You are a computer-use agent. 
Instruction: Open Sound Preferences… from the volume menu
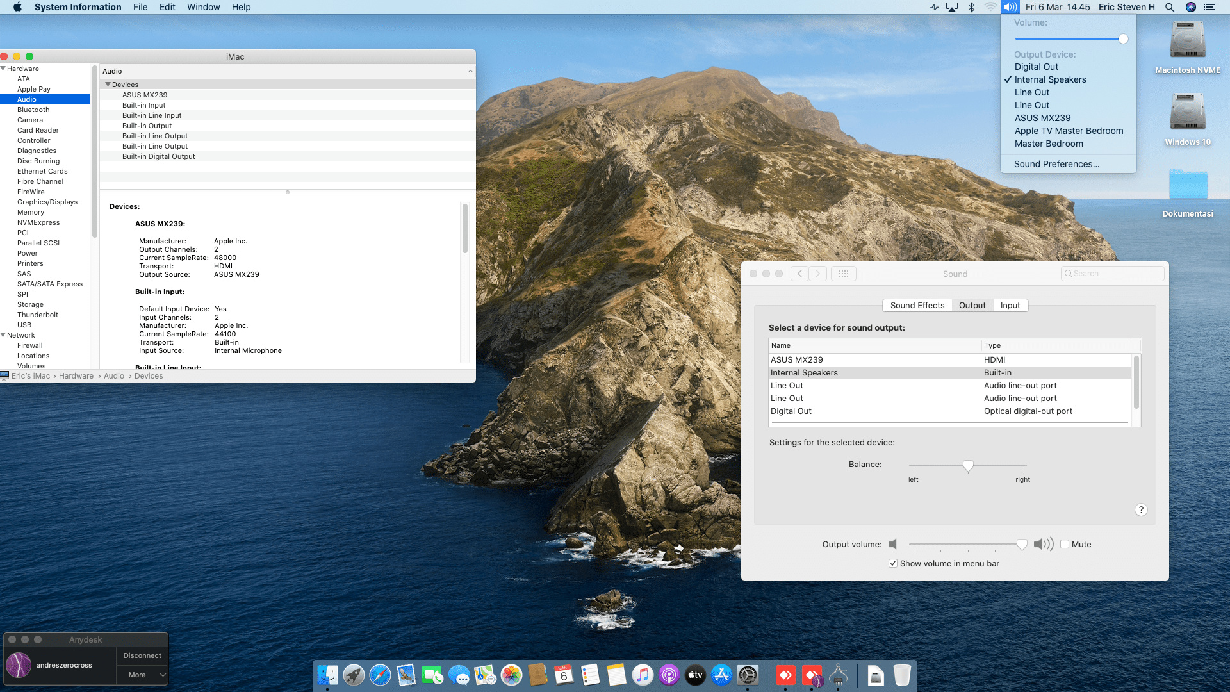(x=1056, y=164)
